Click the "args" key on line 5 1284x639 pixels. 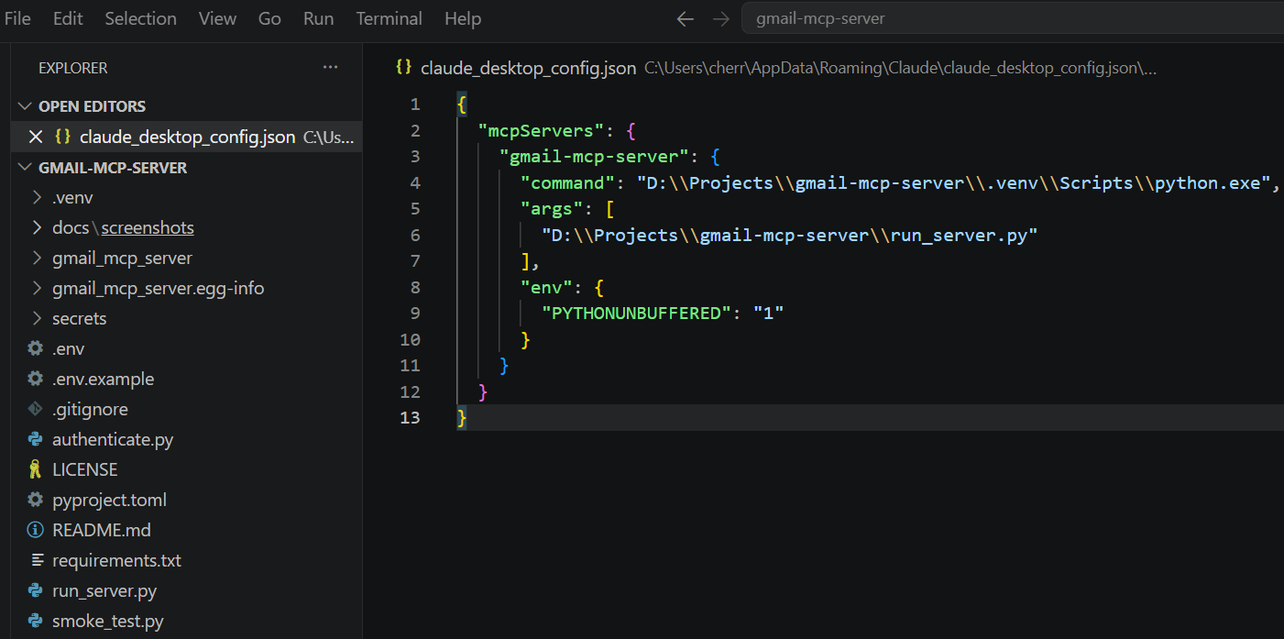pyautogui.click(x=553, y=209)
